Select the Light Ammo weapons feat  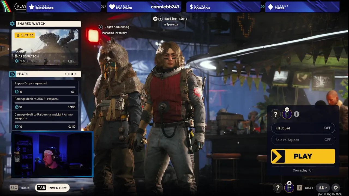[x=45, y=121]
